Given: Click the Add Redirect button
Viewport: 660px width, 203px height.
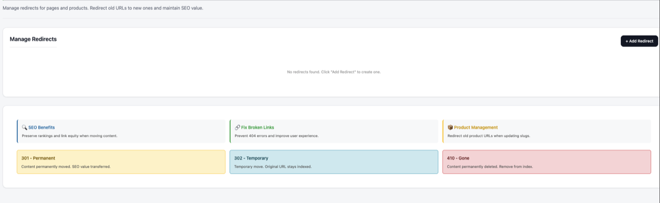Looking at the screenshot, I should 639,41.
